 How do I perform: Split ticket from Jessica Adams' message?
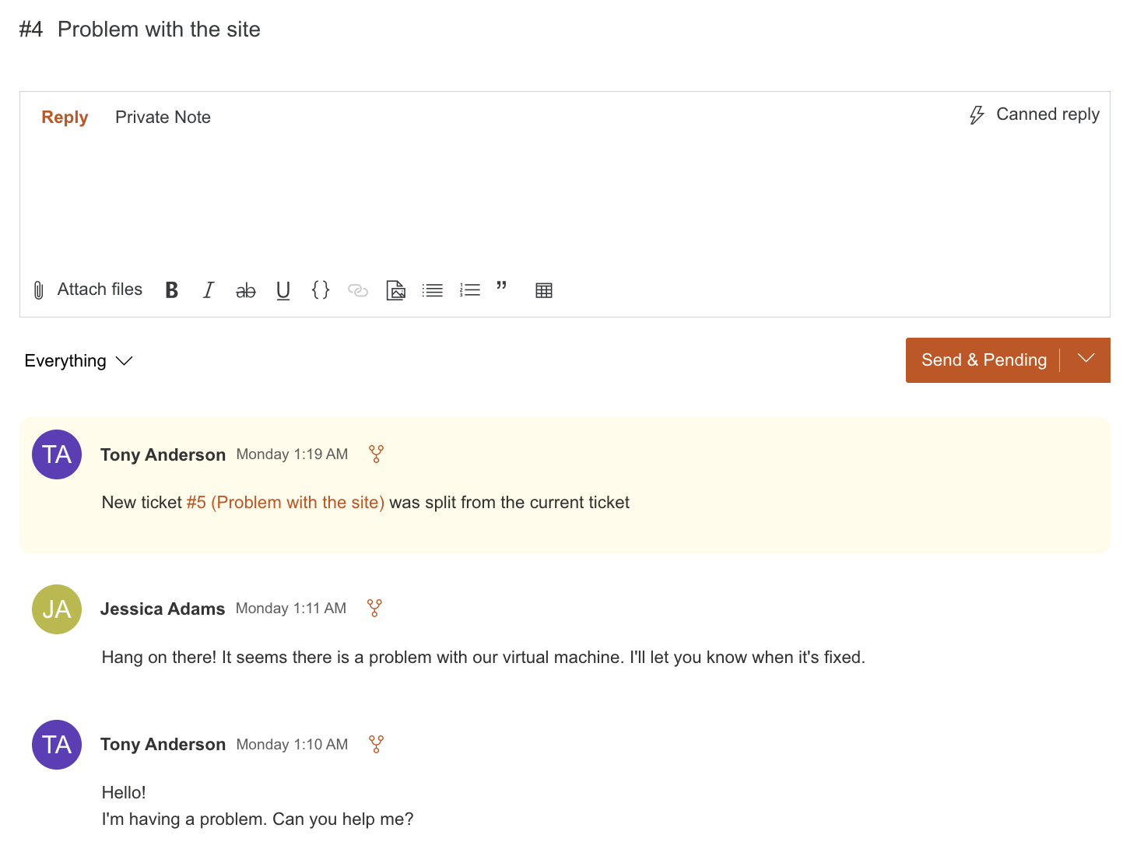tap(374, 608)
